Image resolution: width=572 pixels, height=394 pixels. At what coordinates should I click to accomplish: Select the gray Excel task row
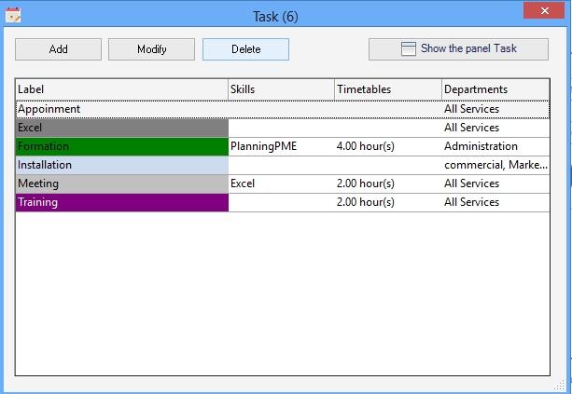click(121, 128)
